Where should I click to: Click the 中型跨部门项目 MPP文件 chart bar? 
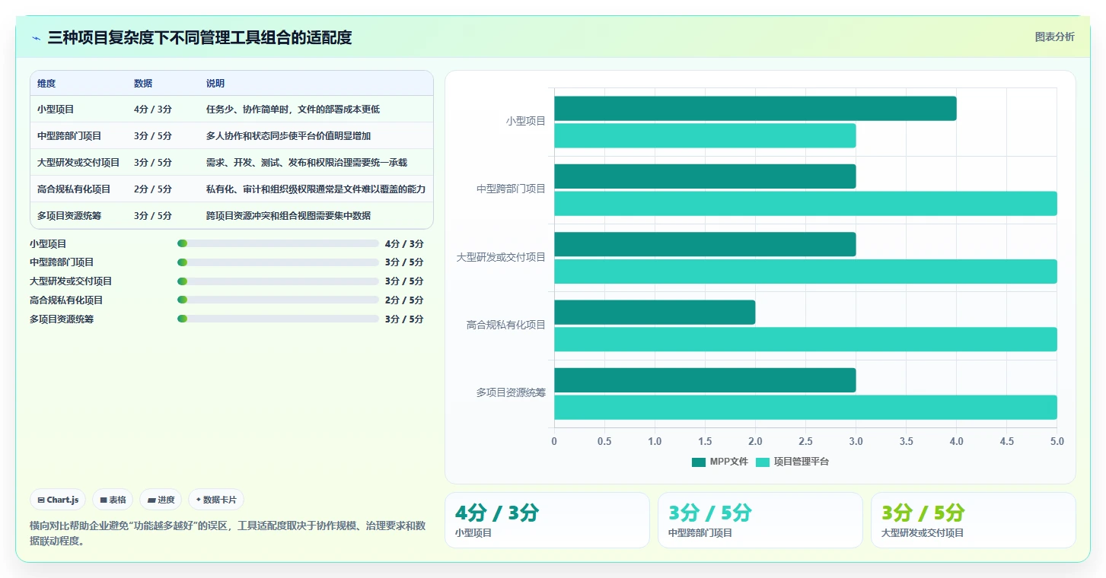(705, 176)
